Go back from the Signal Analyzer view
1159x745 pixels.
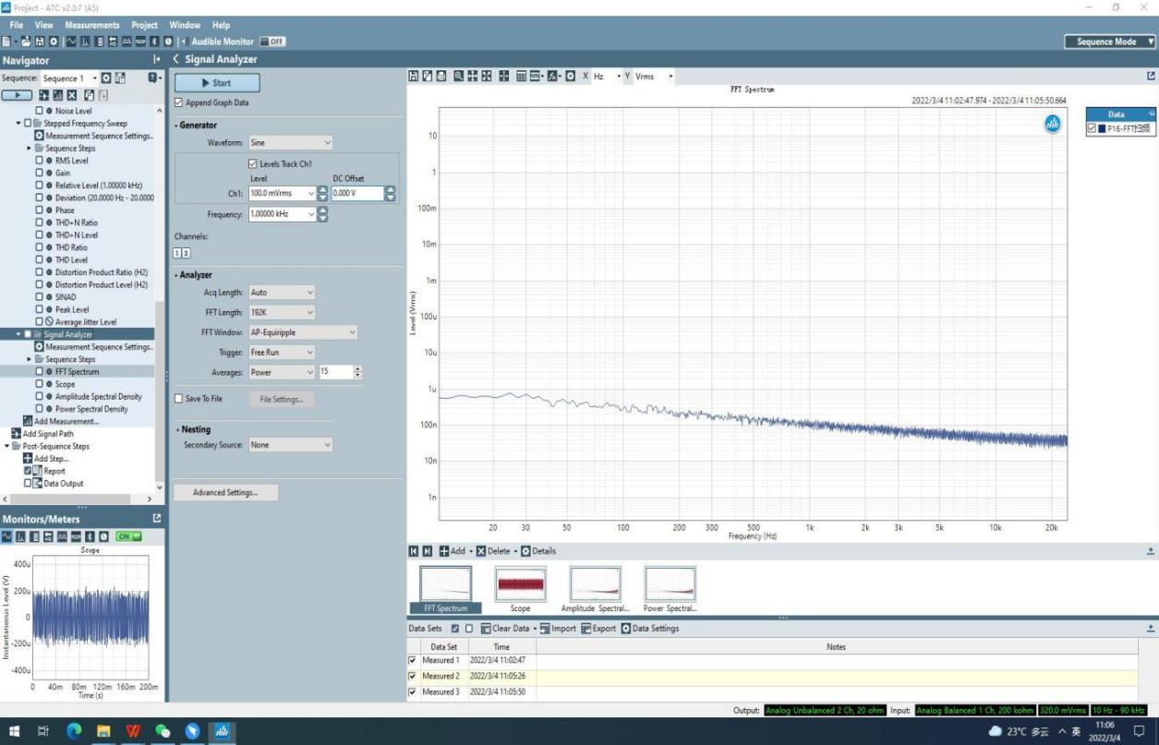pyautogui.click(x=176, y=60)
